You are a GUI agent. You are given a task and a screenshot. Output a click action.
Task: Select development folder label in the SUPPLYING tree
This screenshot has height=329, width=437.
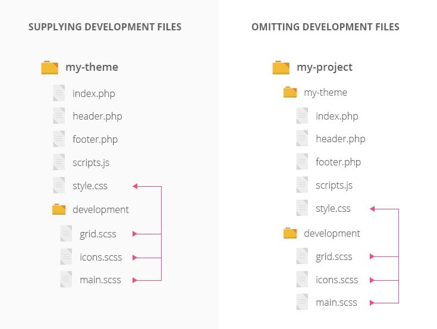(100, 209)
